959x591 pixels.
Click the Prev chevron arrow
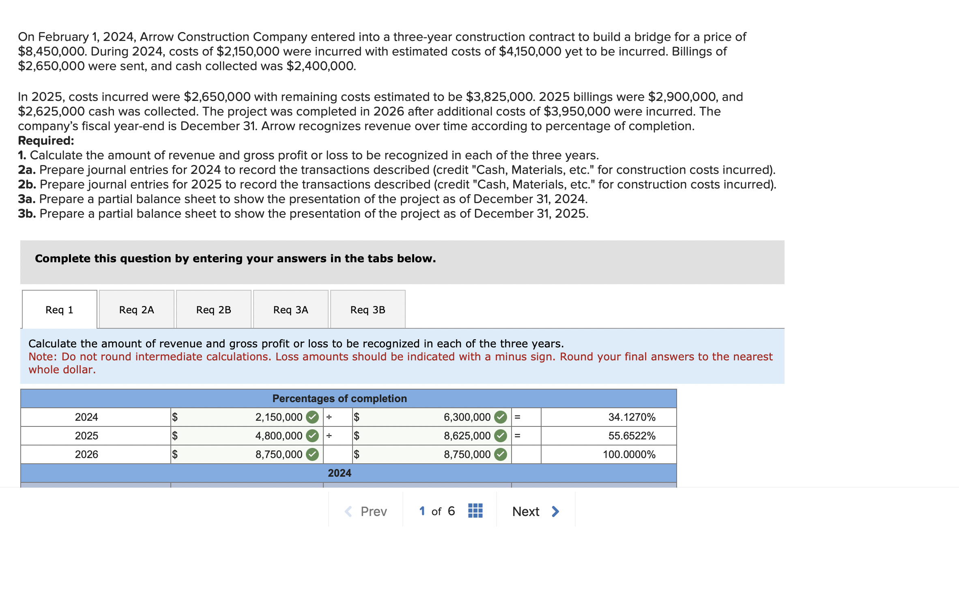348,511
